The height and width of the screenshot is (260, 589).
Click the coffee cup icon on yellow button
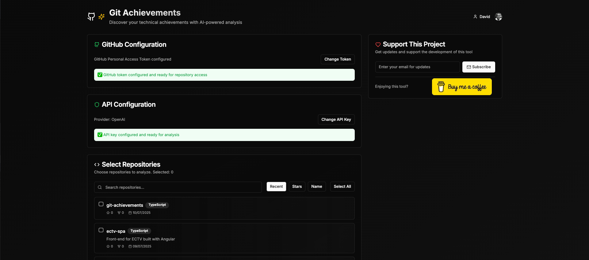point(441,87)
